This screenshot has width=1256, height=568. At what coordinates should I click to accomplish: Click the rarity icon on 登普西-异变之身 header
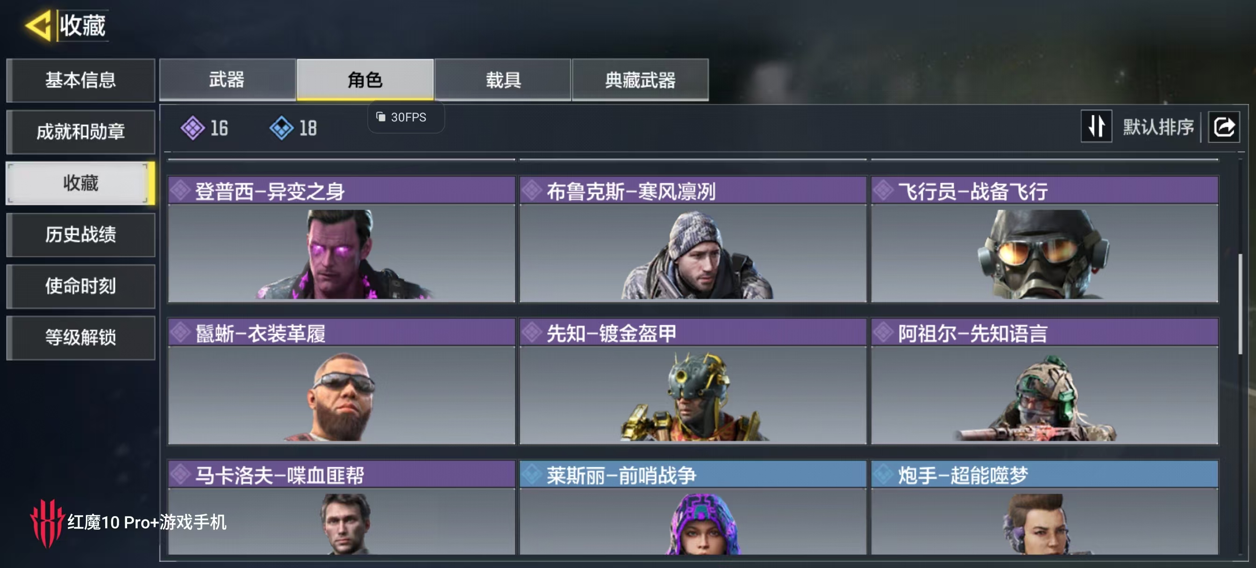point(181,191)
